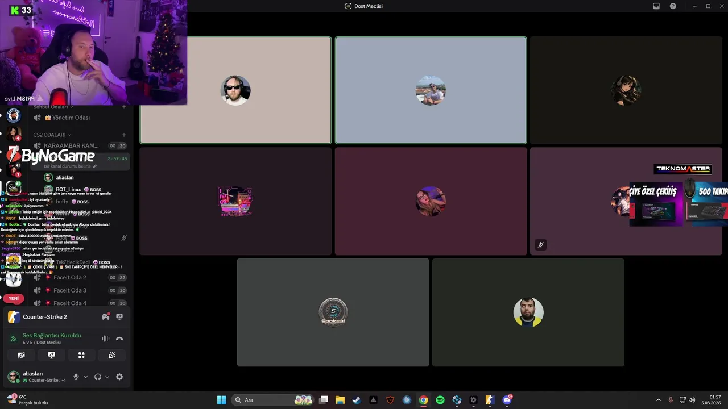Select second participant tile with green border
Image resolution: width=728 pixels, height=409 pixels.
click(431, 90)
